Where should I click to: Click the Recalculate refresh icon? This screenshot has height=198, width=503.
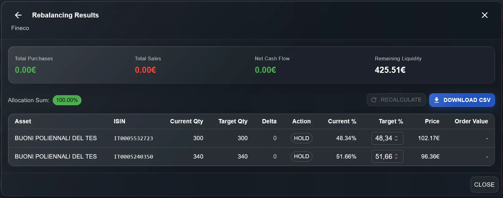pos(374,100)
